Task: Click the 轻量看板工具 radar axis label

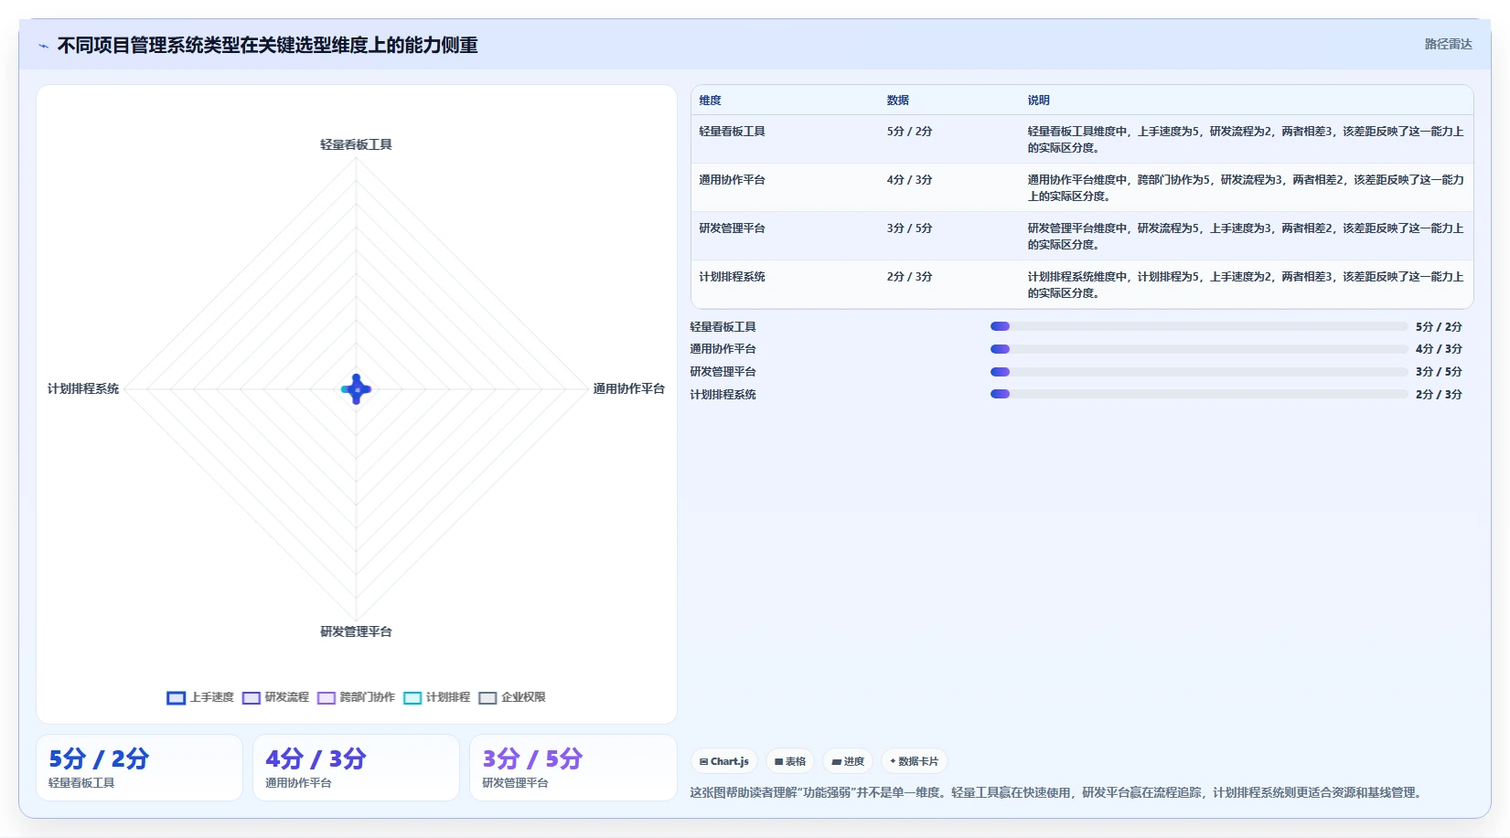Action: (356, 144)
